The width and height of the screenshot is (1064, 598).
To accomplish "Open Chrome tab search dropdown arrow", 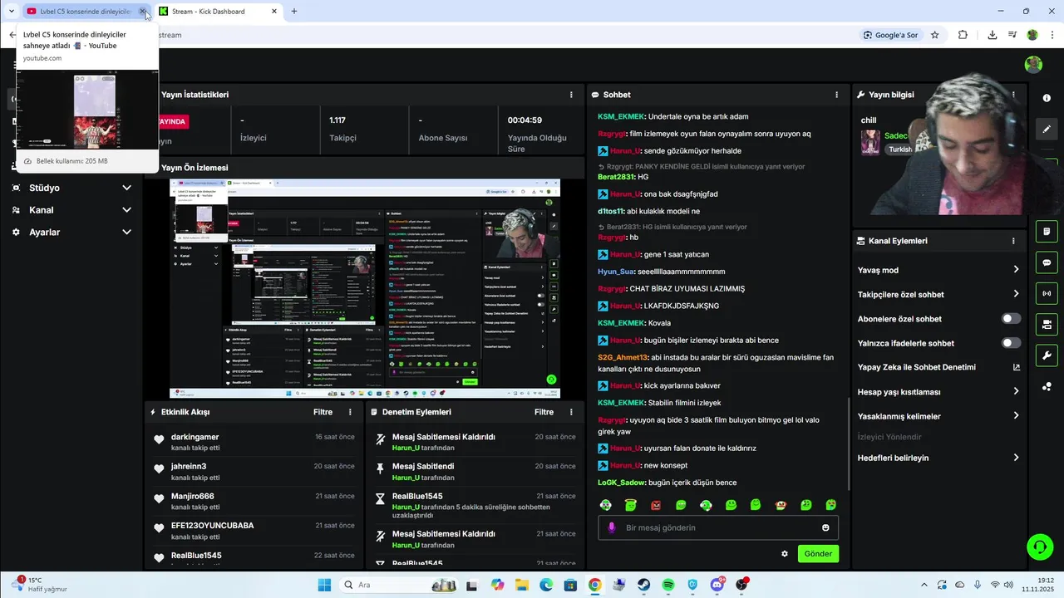I will (x=11, y=11).
